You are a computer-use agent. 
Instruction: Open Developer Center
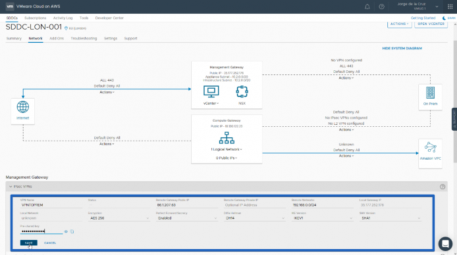tap(109, 18)
